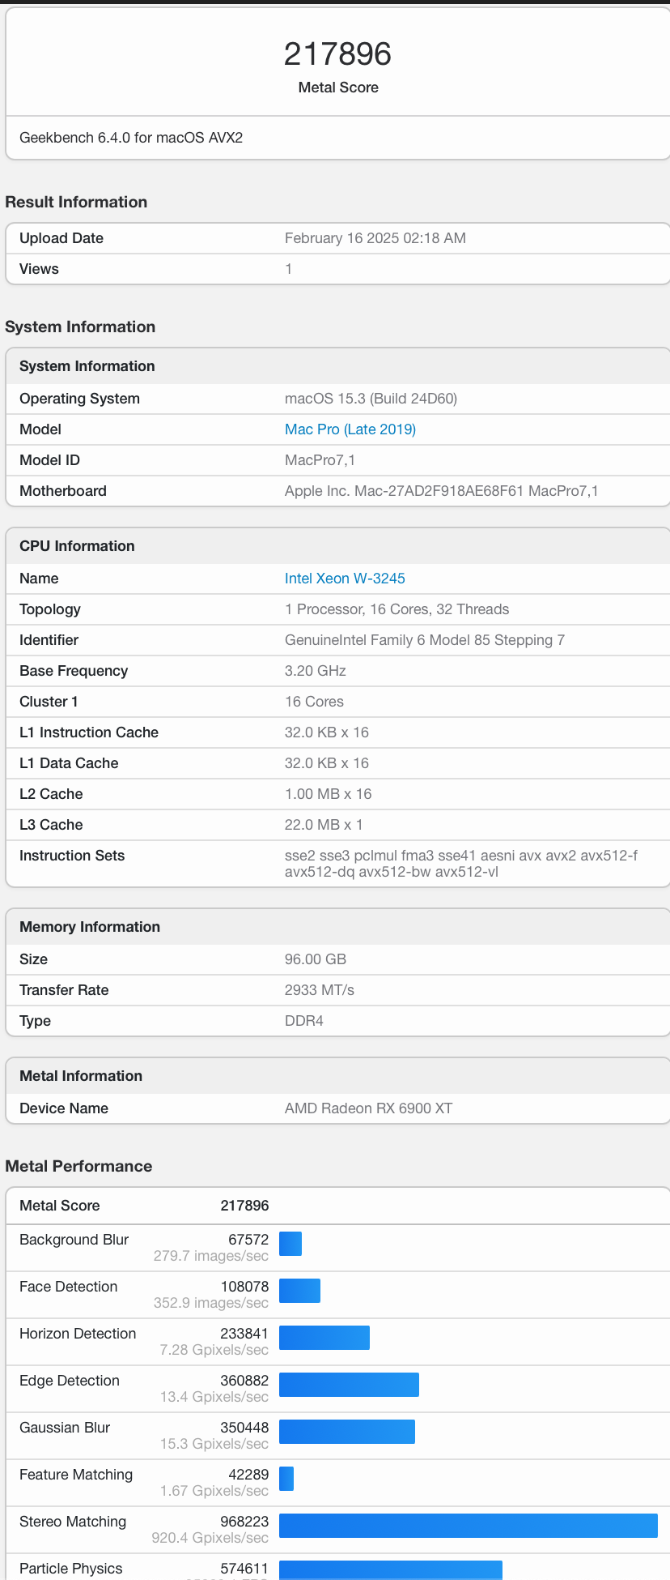The image size is (670, 1580).
Task: Click the Horizon Detection performance bar
Action: [x=324, y=1338]
